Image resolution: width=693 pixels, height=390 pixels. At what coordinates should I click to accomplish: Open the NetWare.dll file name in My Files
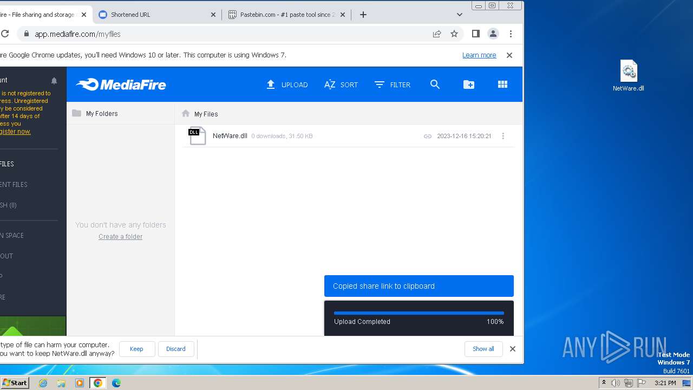[230, 136]
